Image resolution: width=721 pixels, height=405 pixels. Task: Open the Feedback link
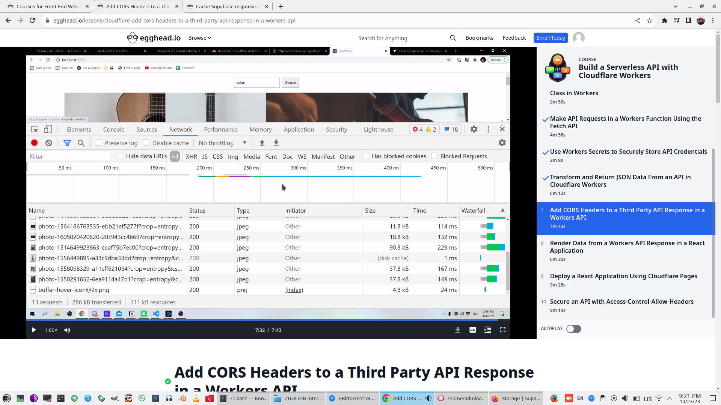pyautogui.click(x=514, y=38)
